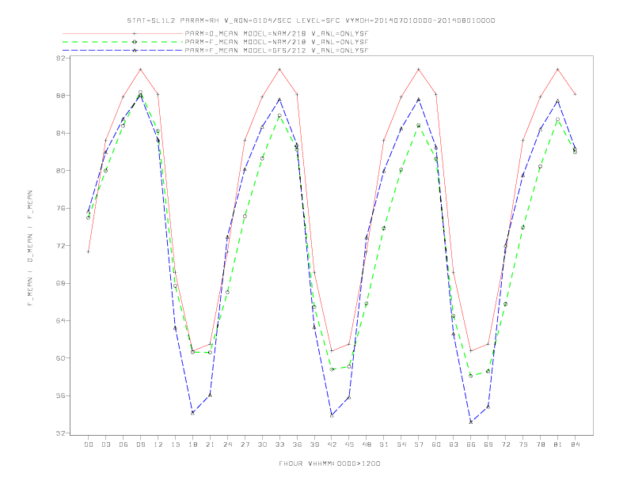Click x-axis forecast hour label 36
The width and height of the screenshot is (627, 484).
(297, 444)
